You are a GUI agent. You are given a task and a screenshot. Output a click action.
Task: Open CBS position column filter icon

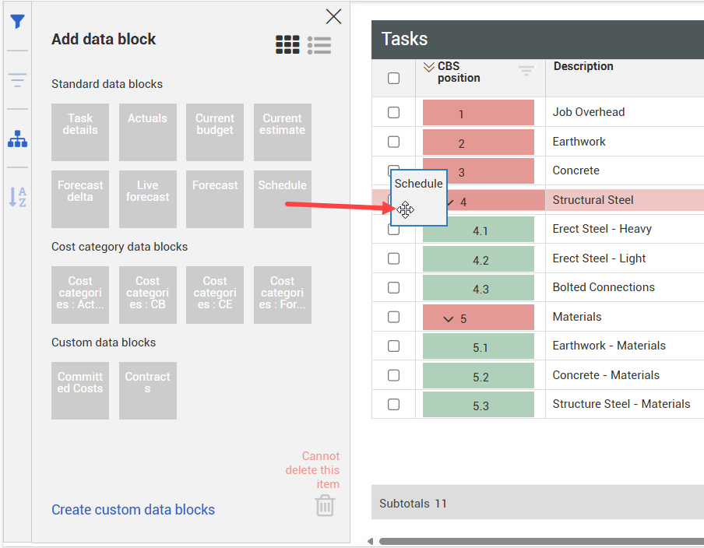(527, 70)
